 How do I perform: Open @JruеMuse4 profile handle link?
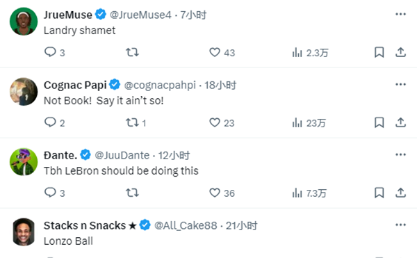[x=140, y=15]
